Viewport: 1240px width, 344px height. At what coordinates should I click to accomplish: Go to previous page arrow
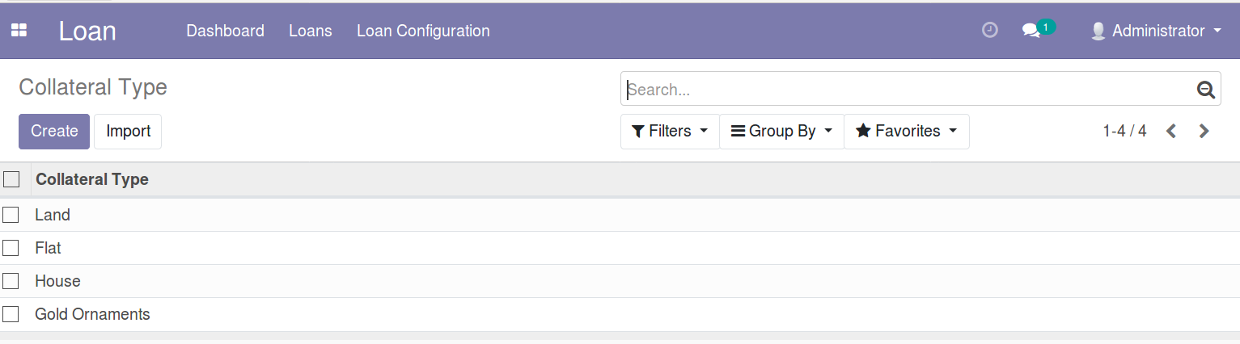(x=1170, y=131)
